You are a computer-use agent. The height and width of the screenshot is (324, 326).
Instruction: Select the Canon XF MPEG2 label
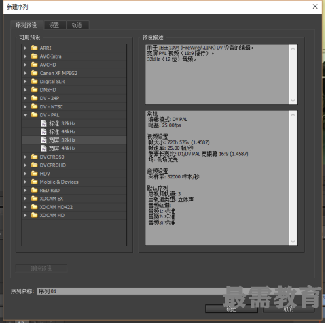[58, 73]
